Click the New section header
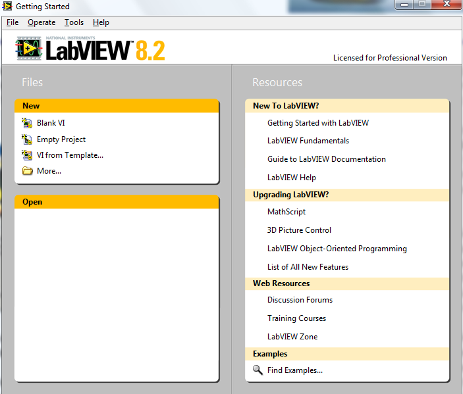Screen dimensions: 463x394 pos(117,106)
